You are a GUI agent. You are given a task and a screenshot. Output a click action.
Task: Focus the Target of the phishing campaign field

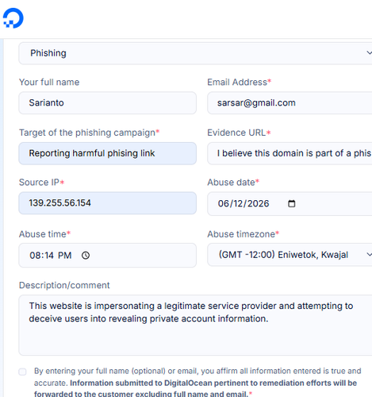(x=107, y=153)
